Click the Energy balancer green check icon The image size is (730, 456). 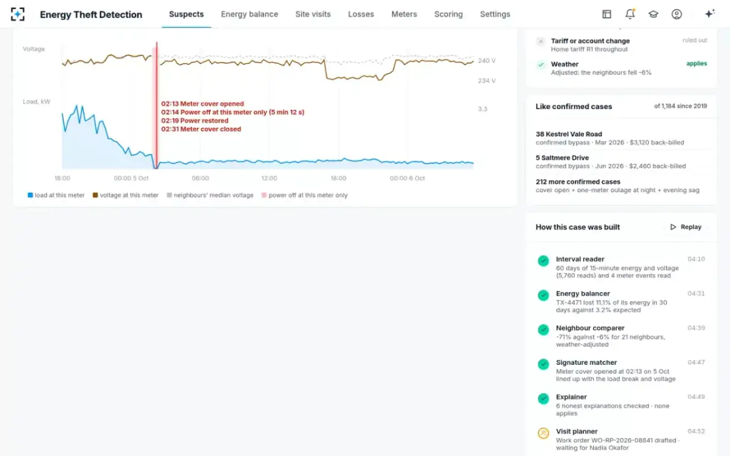(543, 295)
